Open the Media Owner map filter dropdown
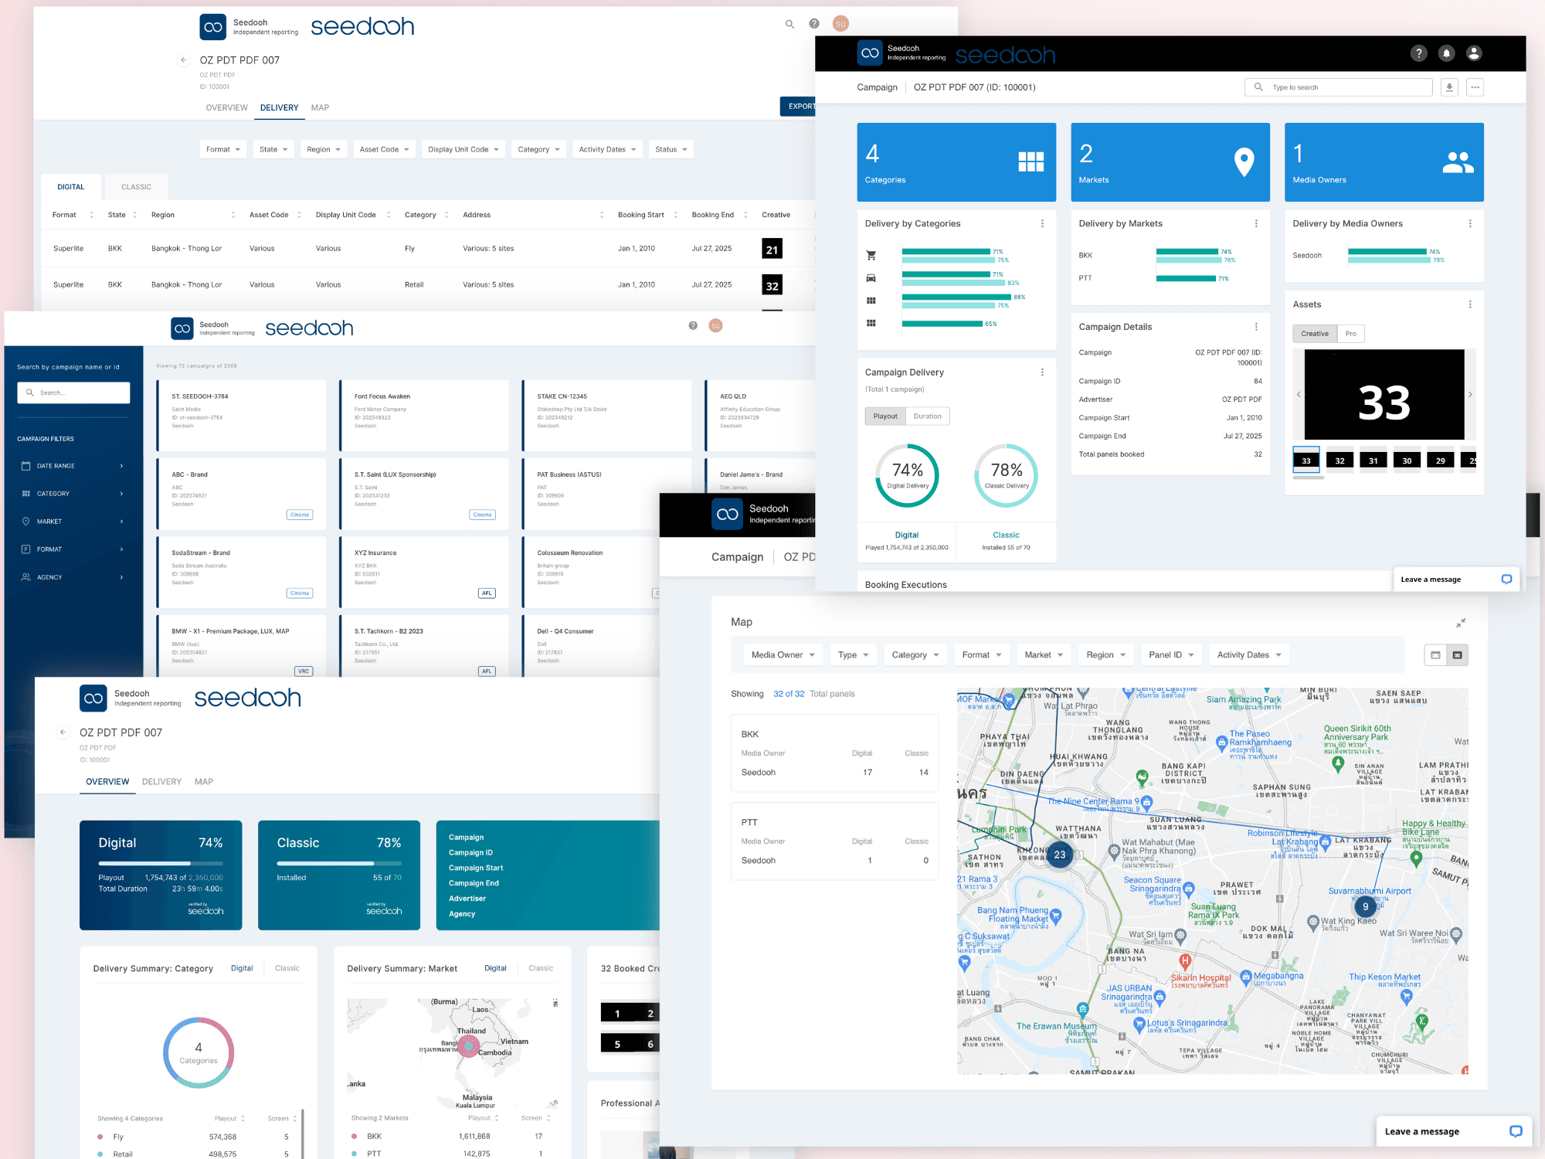The image size is (1545, 1159). coord(783,655)
